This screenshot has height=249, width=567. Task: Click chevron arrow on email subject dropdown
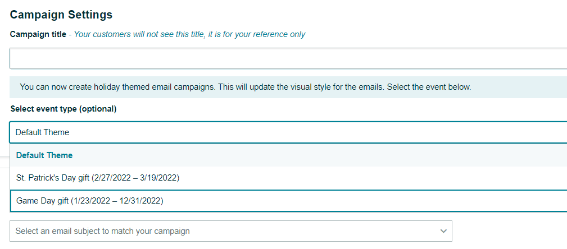click(443, 231)
